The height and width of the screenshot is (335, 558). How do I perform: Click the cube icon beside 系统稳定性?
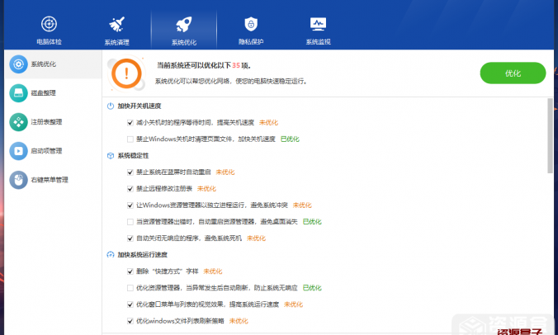pos(111,156)
